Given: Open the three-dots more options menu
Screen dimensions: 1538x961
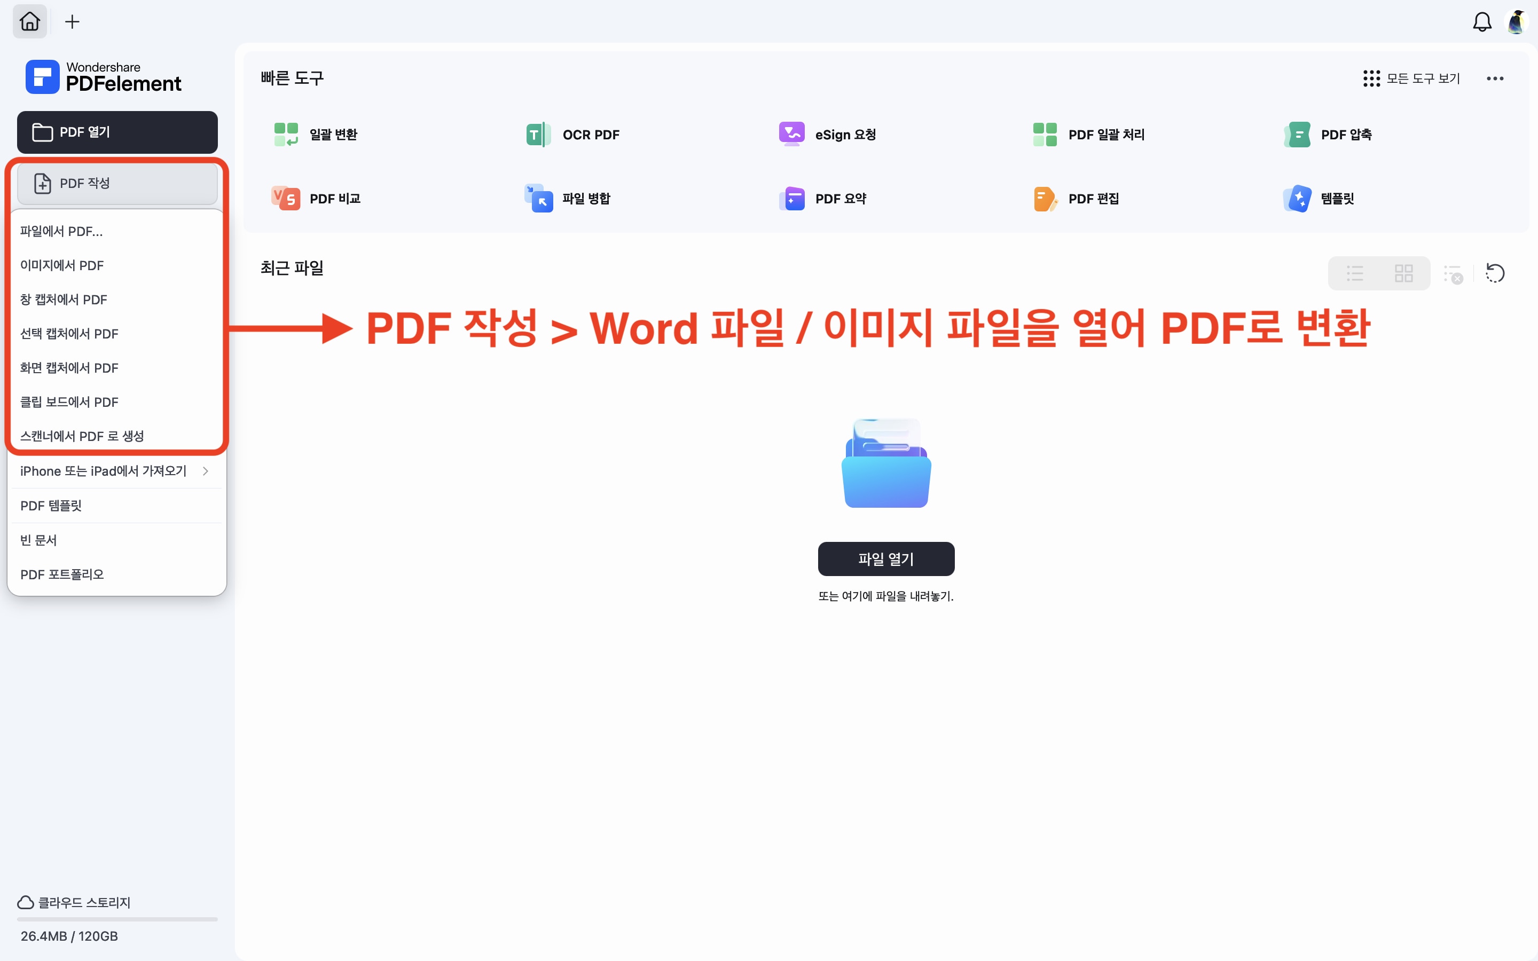Looking at the screenshot, I should (1495, 78).
